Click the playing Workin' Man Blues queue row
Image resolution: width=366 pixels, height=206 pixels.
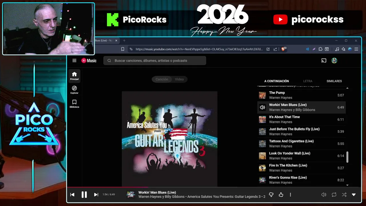coord(301,107)
